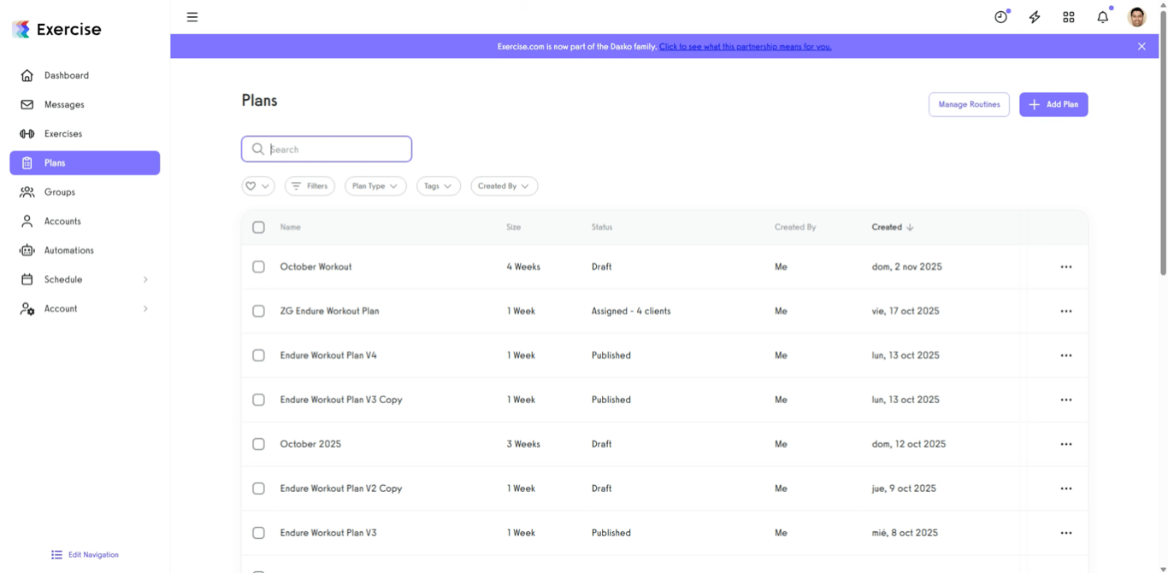Click the Manage Routines button
Screen dimensions: 1168x573
(x=969, y=104)
